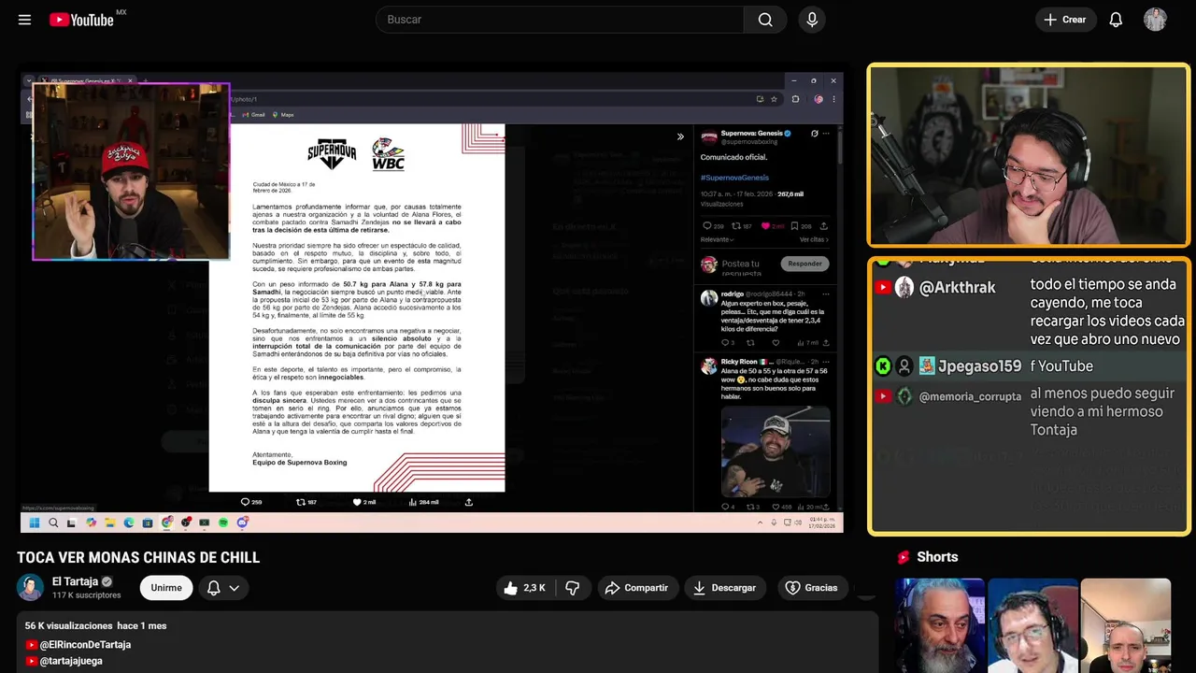Open the second Short with the headset man
The width and height of the screenshot is (1196, 673).
coord(1032,625)
